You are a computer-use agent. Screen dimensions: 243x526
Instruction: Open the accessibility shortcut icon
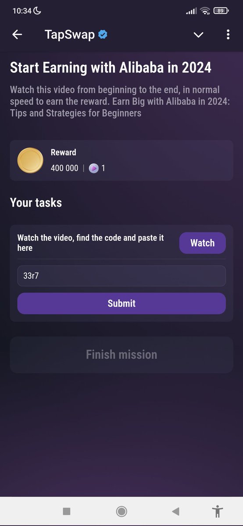[x=217, y=511]
